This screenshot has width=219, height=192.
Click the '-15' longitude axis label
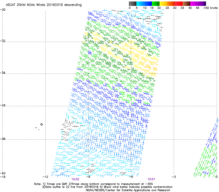coord(3,177)
